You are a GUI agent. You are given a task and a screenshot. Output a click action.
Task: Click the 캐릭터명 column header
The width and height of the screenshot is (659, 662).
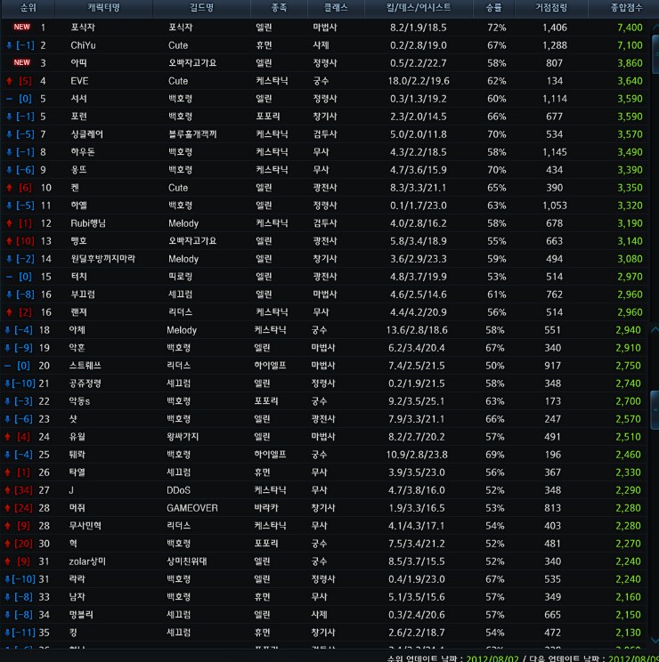(103, 8)
